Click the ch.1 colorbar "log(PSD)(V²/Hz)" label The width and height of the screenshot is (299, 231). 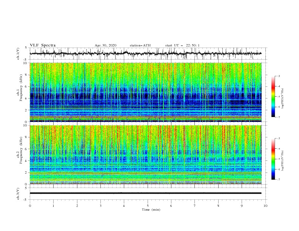[283, 99]
